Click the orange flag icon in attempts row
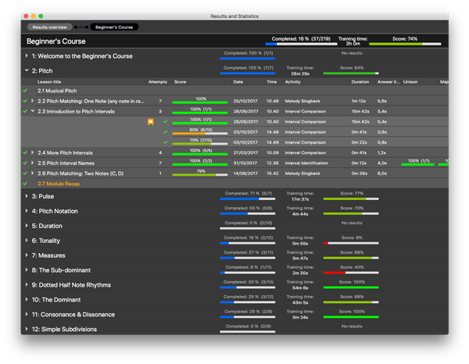Viewport: 469px width, 364px height. [151, 122]
